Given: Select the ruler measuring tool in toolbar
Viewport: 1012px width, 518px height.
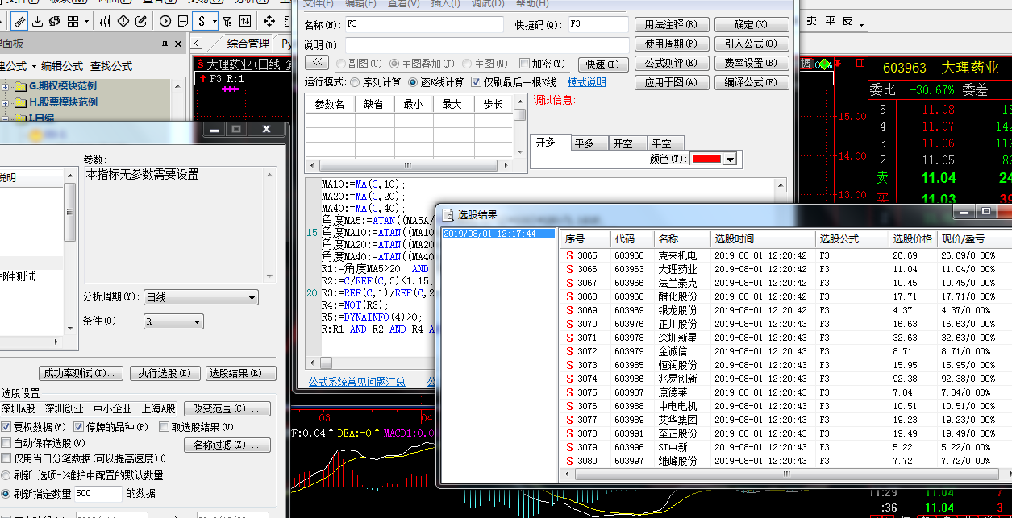Looking at the screenshot, I should (x=19, y=20).
